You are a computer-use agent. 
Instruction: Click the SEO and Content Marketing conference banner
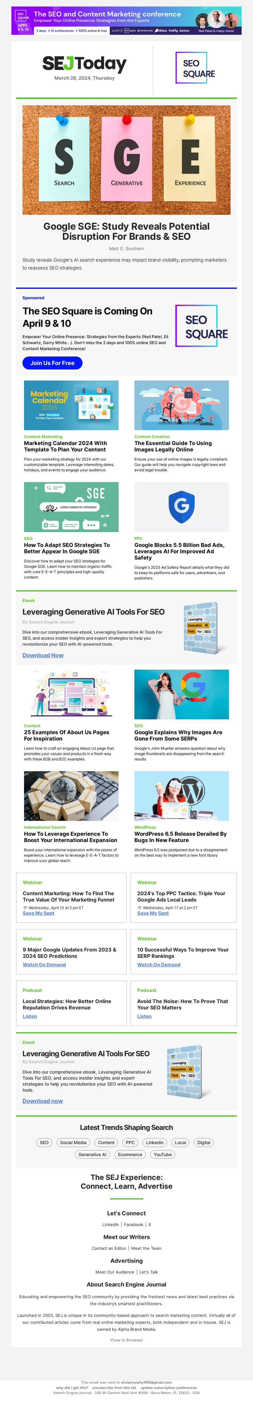pyautogui.click(x=126, y=21)
